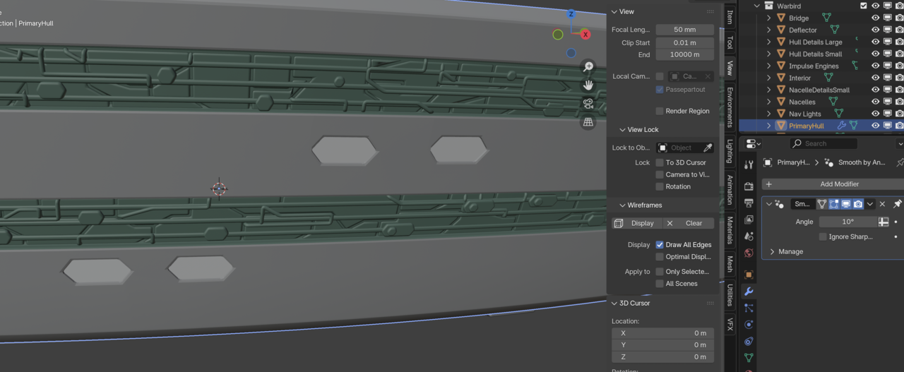Pin the properties editor context
The image size is (904, 372).
pos(899,162)
